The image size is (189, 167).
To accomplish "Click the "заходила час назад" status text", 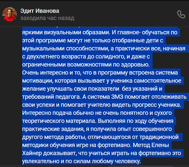I will click(47, 18).
